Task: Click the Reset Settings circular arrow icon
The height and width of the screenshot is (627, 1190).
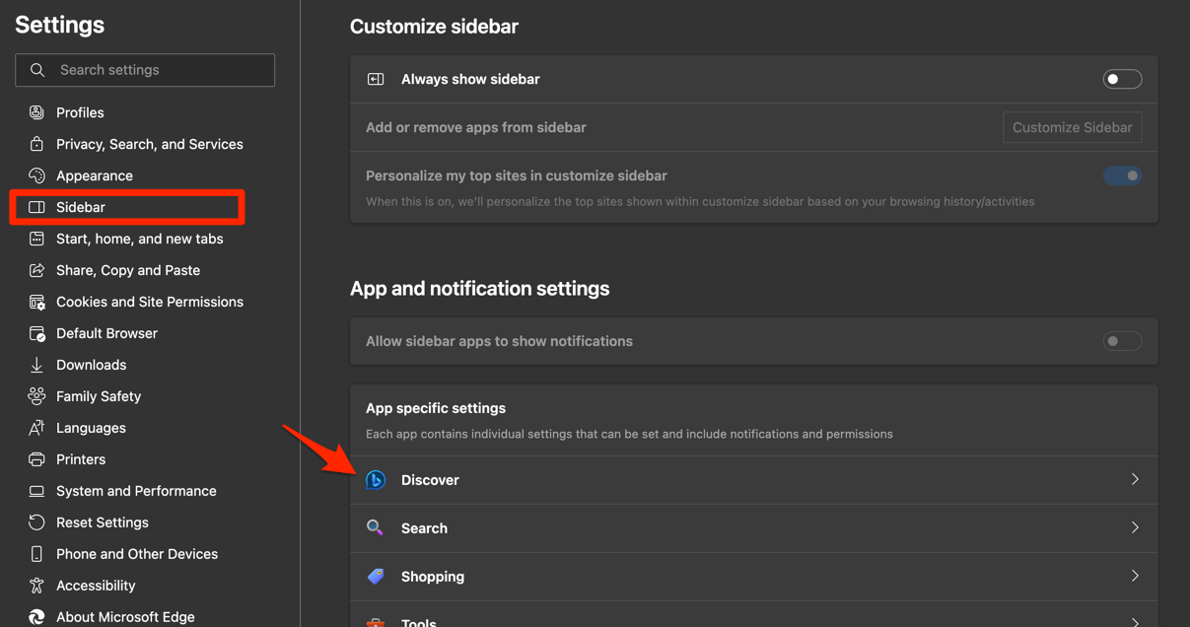Action: click(36, 522)
